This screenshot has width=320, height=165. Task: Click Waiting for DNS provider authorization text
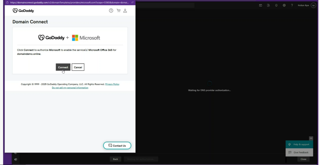209,90
